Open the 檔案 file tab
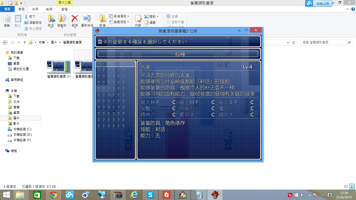 7,9
